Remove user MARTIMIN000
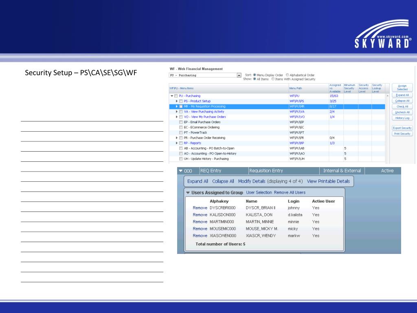Screen dimensions: 417x313 point(200,222)
